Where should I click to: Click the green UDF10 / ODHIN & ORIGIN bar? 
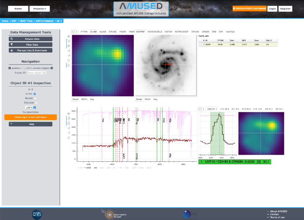point(235,162)
